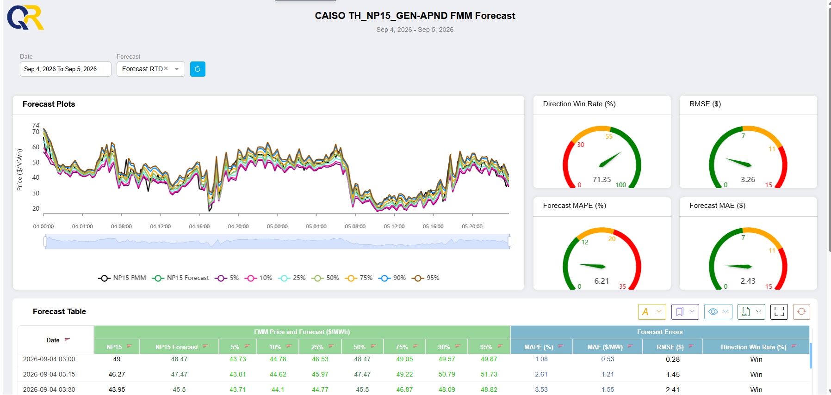Remove the Forecast RTD selection with the X
Viewport: 831px width, 395px height.
tap(166, 68)
